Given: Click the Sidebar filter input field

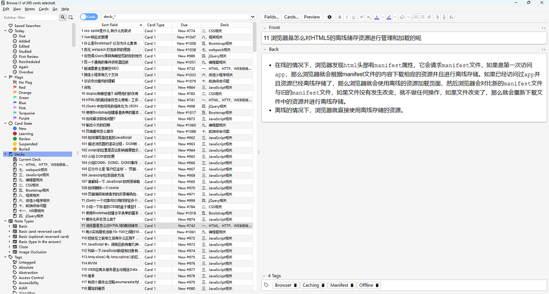Looking at the screenshot, I should tap(30, 17).
